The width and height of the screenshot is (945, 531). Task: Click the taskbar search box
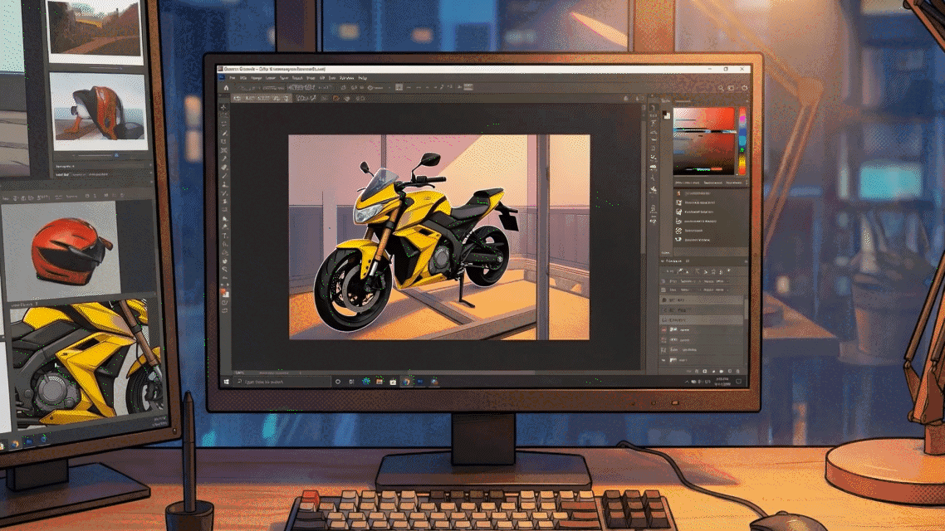[282, 382]
